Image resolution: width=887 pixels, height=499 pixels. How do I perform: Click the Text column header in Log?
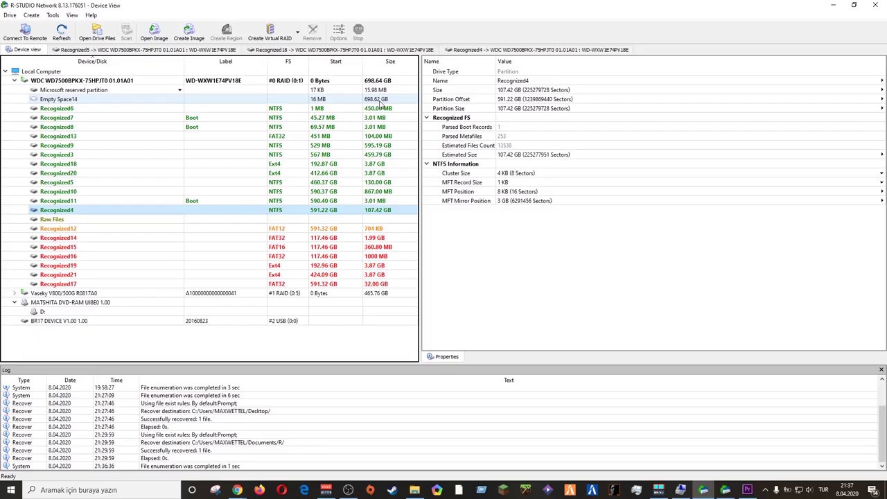pos(509,380)
